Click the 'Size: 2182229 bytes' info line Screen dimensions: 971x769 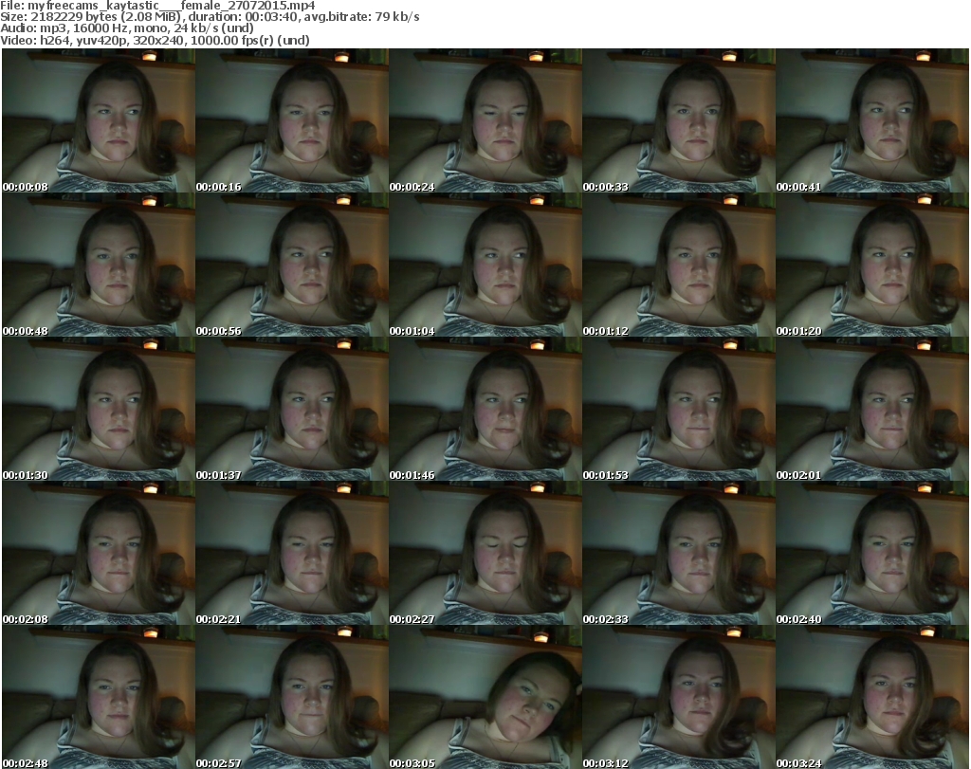[210, 17]
